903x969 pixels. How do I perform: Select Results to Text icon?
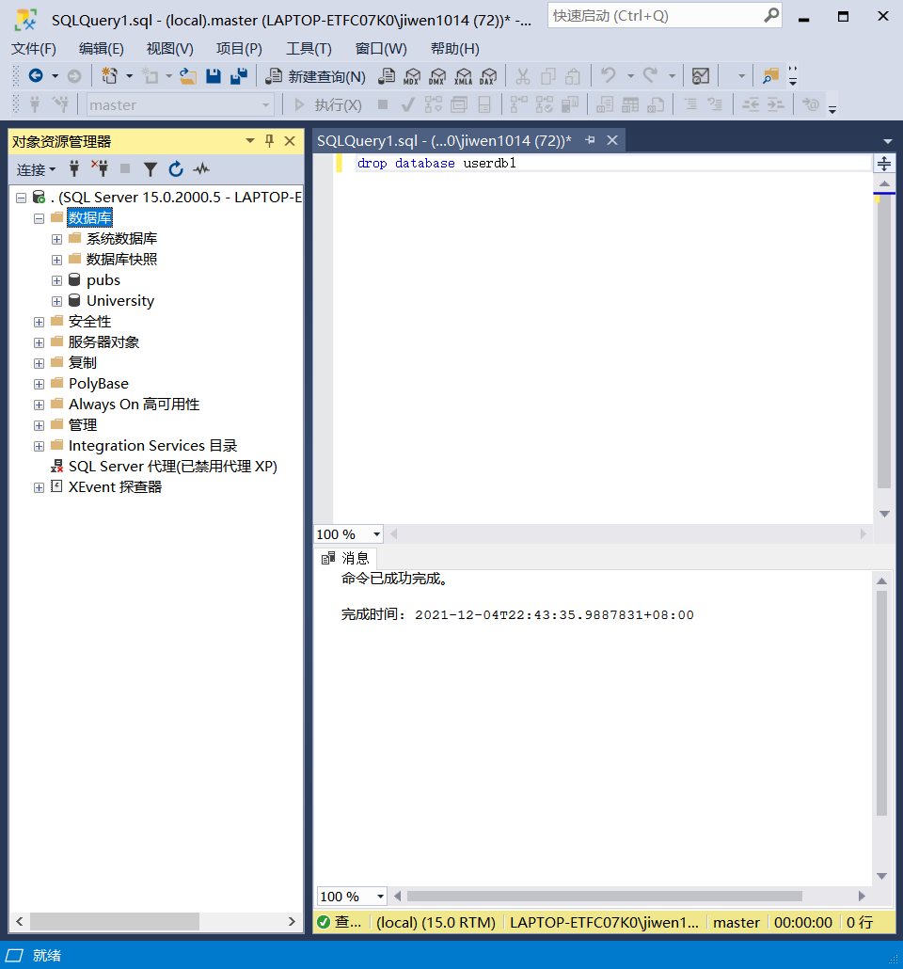[605, 105]
